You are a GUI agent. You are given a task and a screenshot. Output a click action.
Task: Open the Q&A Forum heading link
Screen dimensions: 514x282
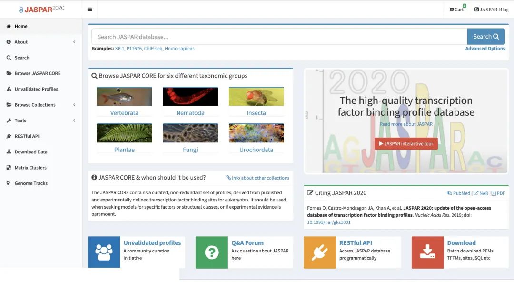(247, 243)
